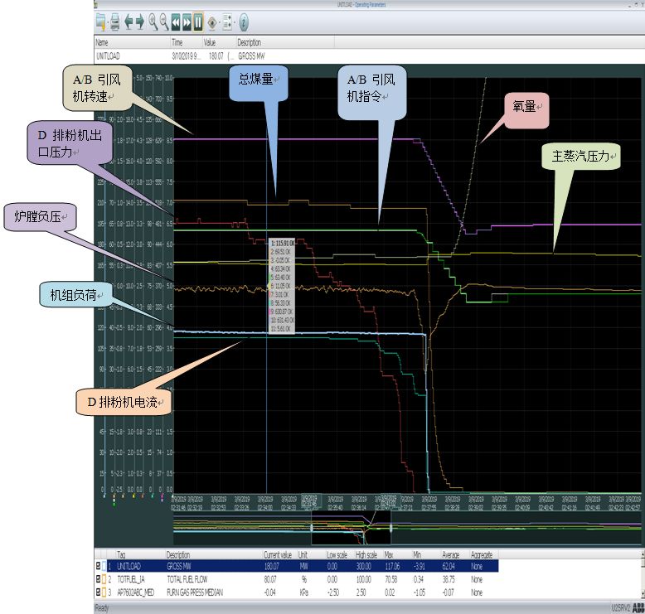Click the open folder toolbar icon
645x614 pixels.
pyautogui.click(x=100, y=22)
